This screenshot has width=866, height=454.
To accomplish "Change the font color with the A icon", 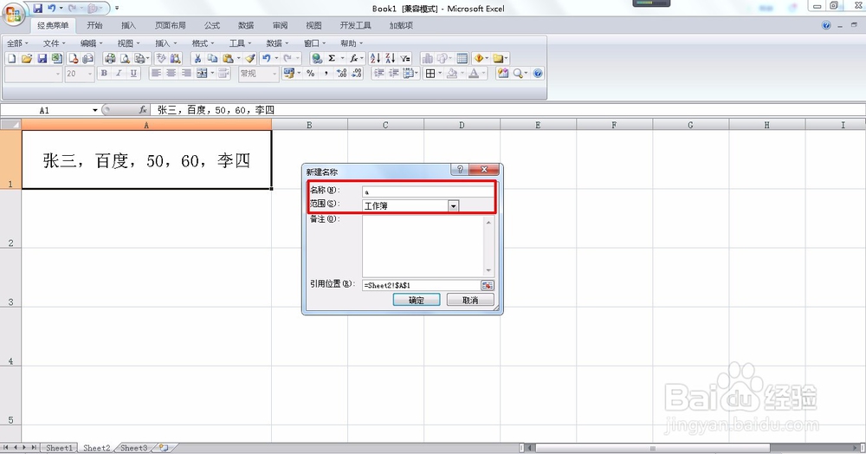I will click(474, 73).
